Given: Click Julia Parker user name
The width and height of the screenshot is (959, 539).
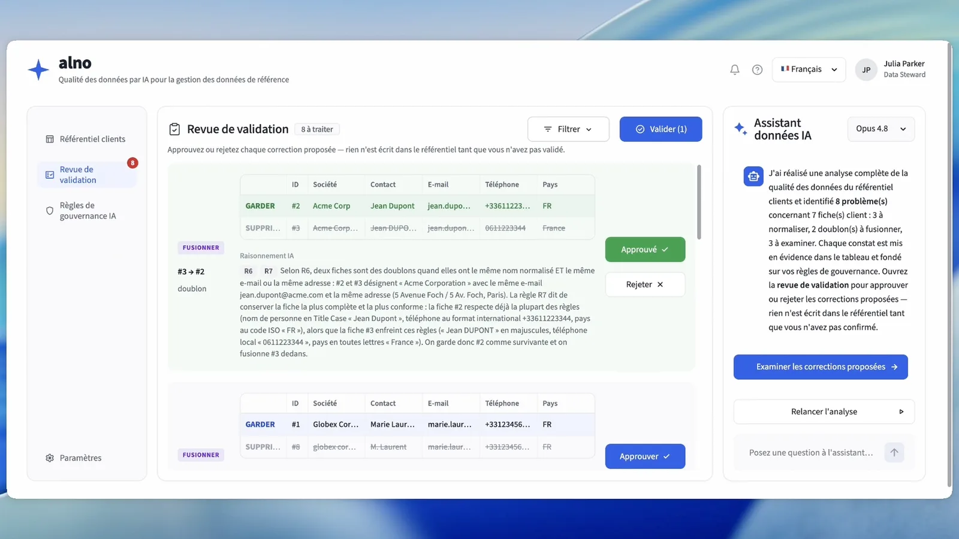Looking at the screenshot, I should (904, 63).
